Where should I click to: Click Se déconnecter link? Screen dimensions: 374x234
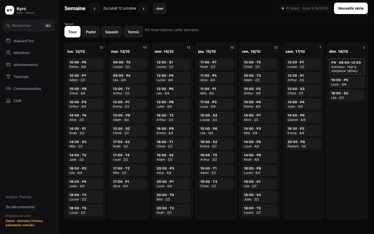click(x=20, y=207)
